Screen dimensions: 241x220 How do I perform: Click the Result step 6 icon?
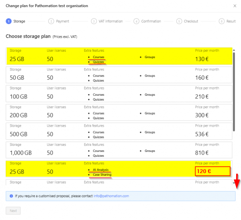point(222,21)
